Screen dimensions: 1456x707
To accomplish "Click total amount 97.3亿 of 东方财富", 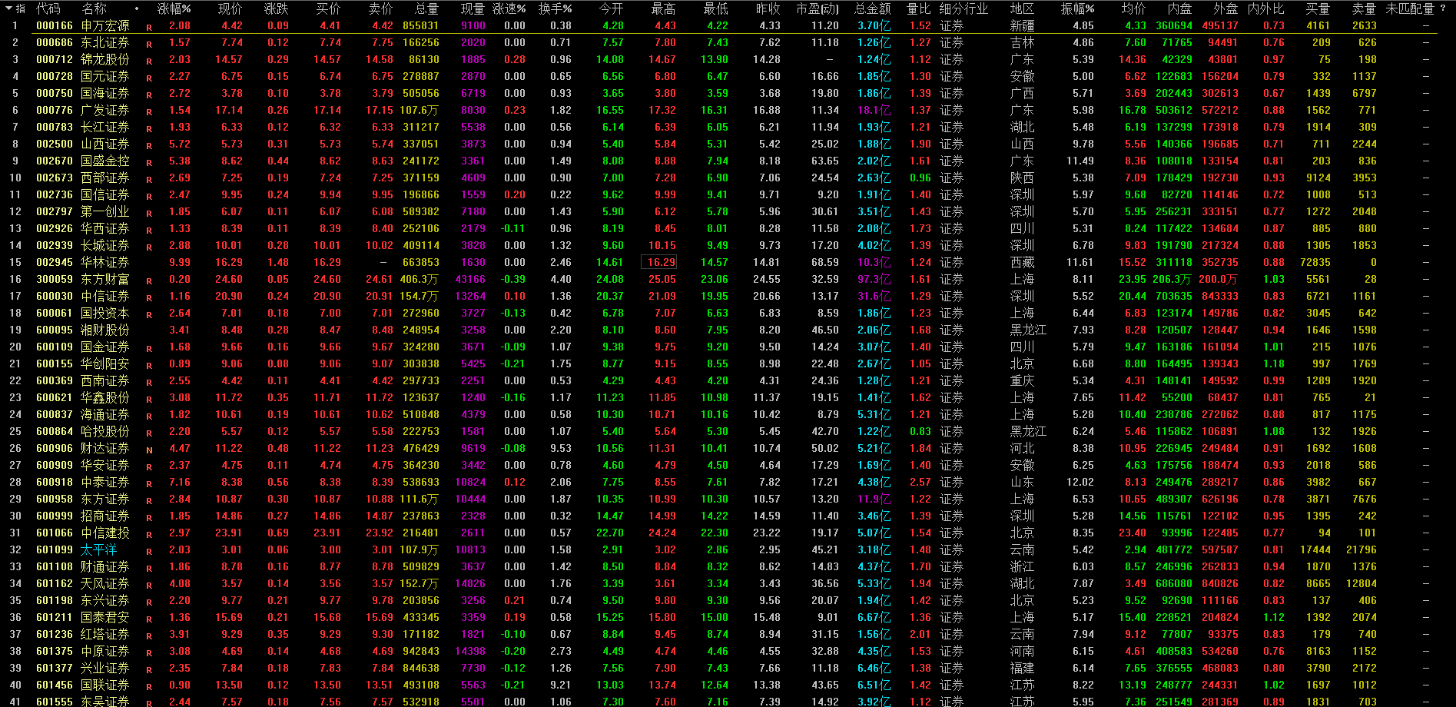I will point(874,279).
